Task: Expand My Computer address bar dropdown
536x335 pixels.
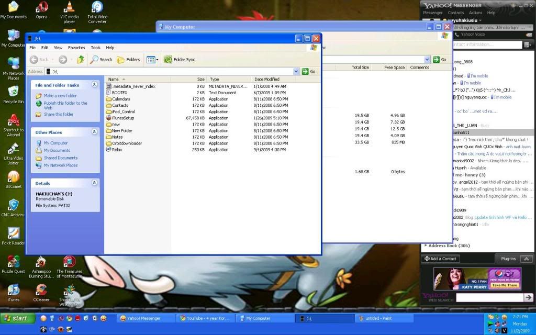Action: coord(427,60)
